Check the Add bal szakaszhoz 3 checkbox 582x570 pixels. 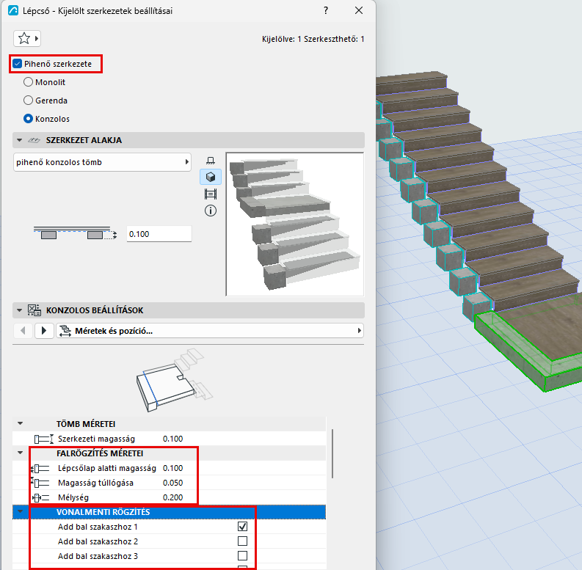[242, 555]
